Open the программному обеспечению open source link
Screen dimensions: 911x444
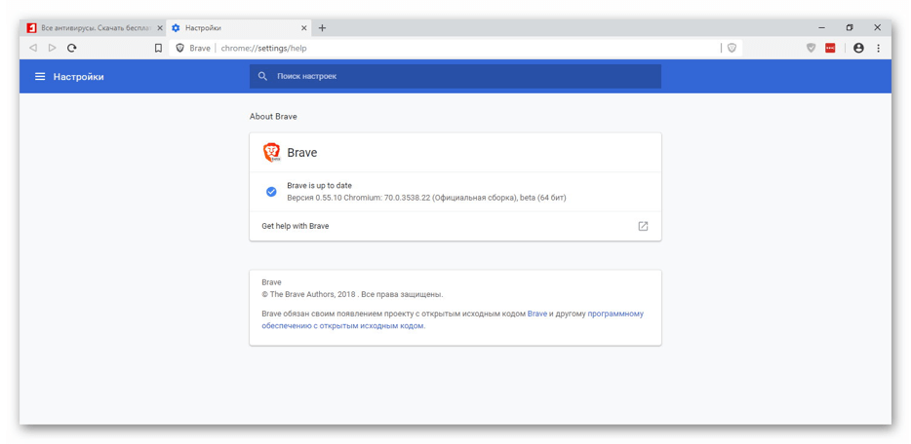click(614, 314)
